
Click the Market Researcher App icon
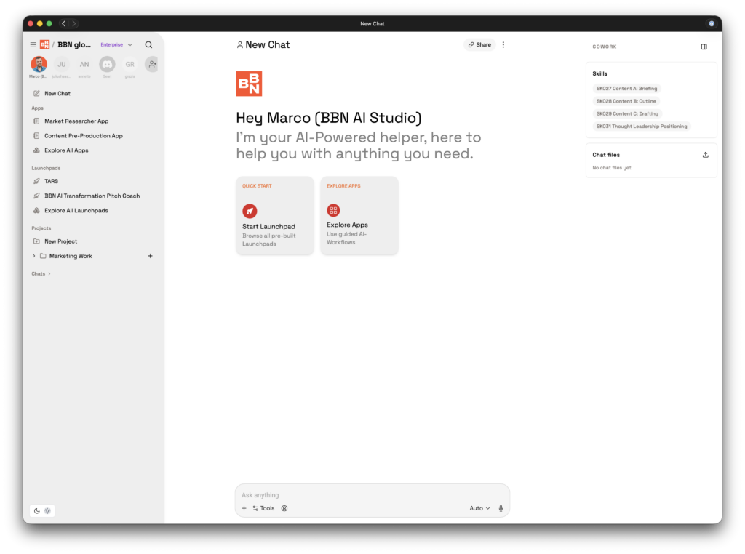coord(36,121)
